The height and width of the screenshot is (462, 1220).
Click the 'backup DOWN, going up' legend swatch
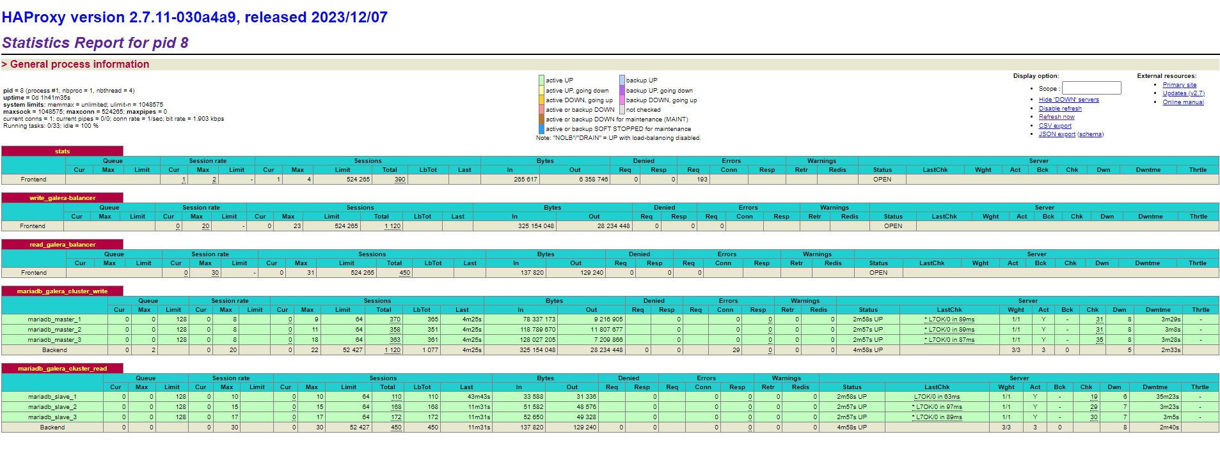[x=622, y=100]
